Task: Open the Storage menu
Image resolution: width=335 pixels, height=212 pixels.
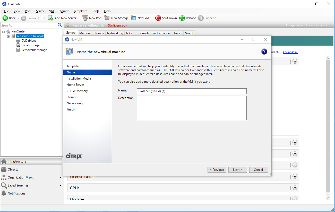Action: coord(64,11)
